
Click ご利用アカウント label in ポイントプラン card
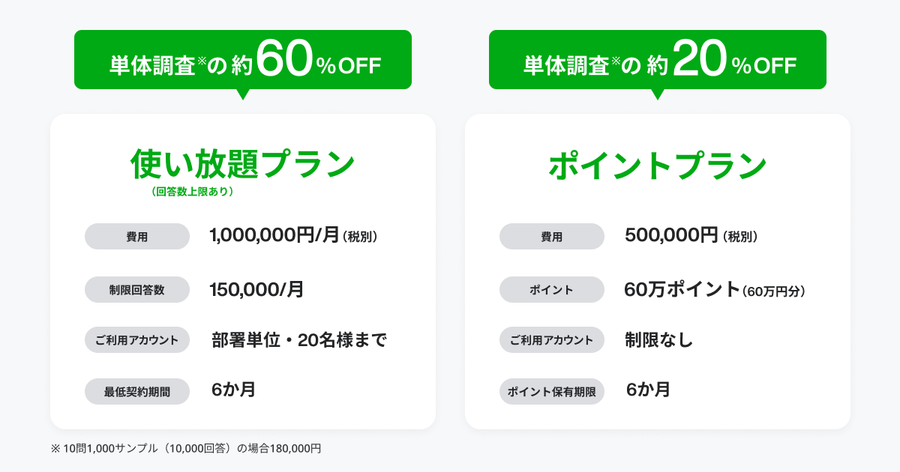[552, 340]
